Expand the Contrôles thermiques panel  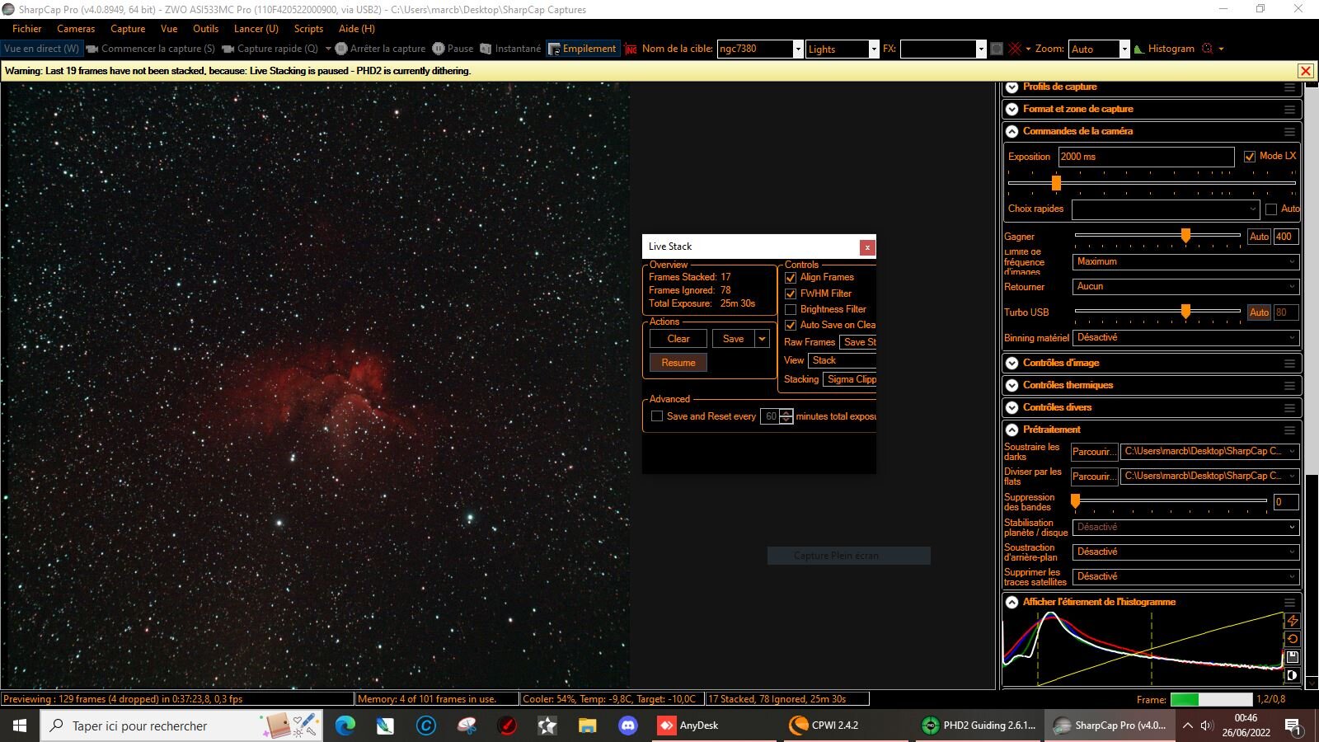tap(1012, 386)
